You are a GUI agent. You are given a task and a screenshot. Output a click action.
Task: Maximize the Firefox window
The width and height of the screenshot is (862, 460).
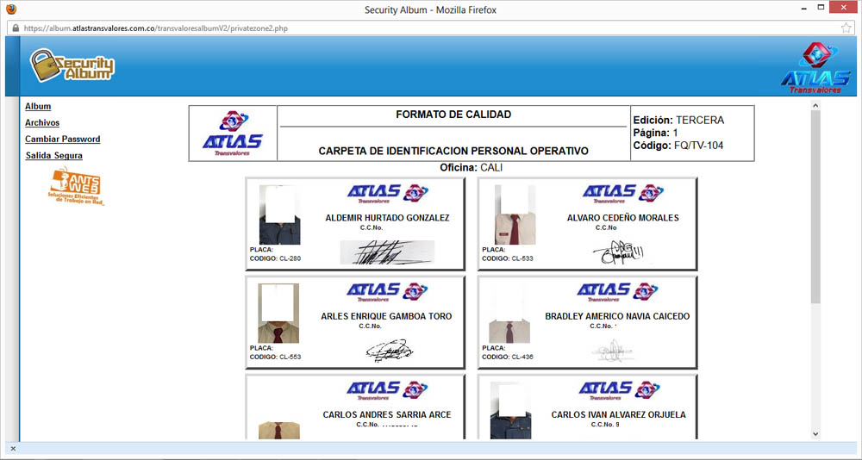tap(821, 8)
